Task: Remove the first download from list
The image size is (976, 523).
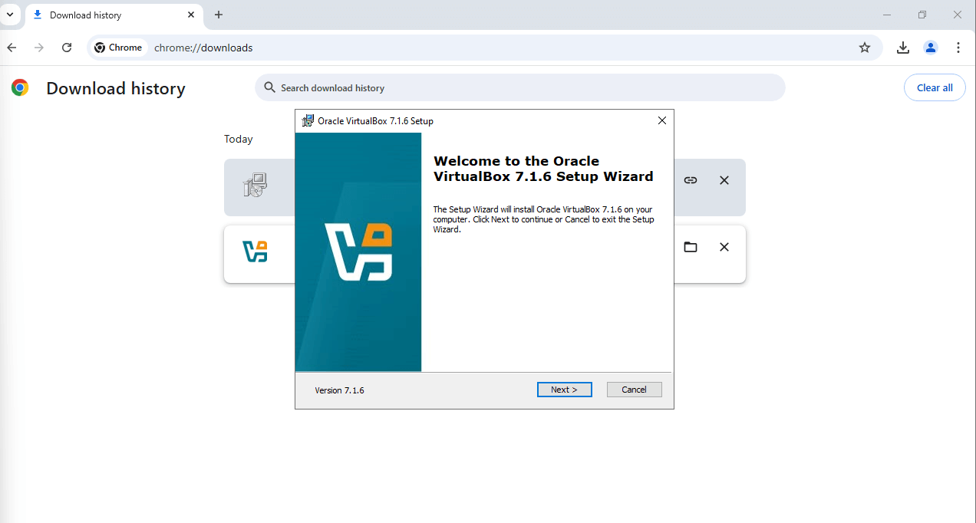Action: tap(724, 180)
